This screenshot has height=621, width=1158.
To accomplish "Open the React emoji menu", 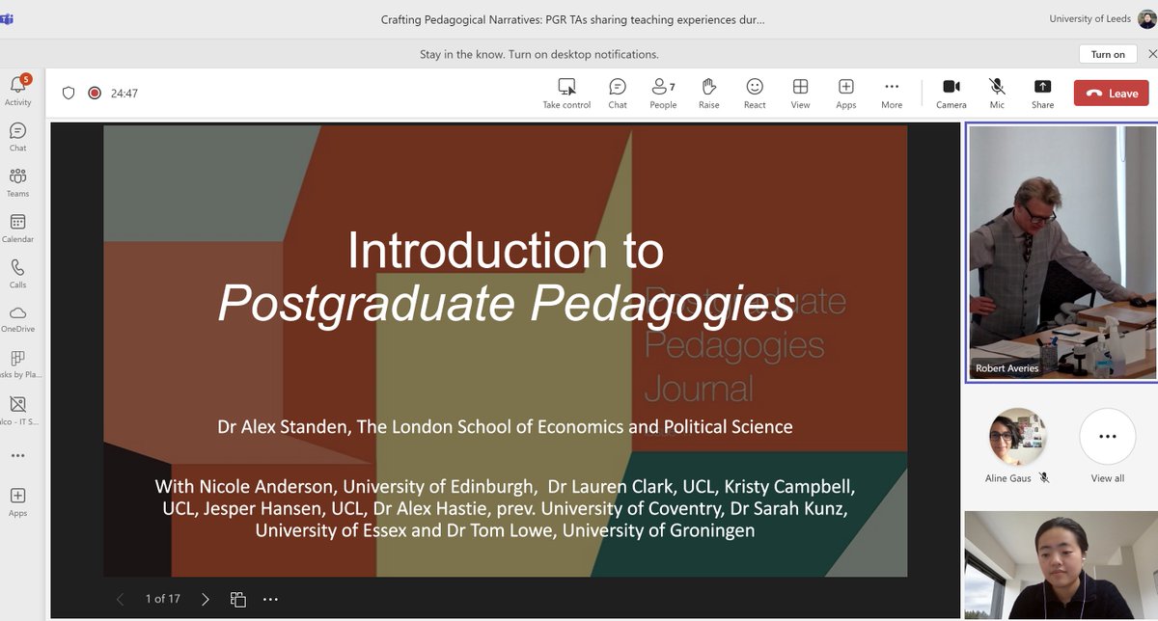I will click(755, 94).
